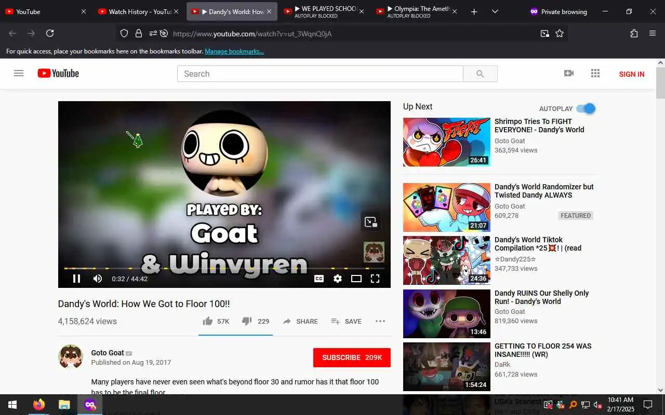
Task: Open the network tray icon
Action: tap(585, 405)
